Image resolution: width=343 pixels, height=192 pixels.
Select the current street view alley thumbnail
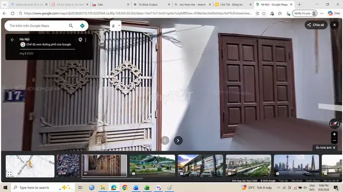tap(104, 165)
